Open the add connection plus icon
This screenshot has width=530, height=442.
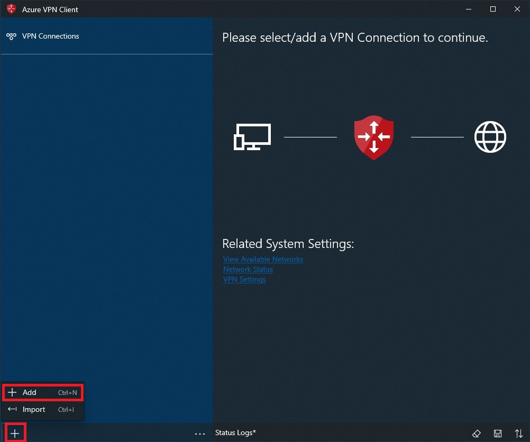[15, 432]
